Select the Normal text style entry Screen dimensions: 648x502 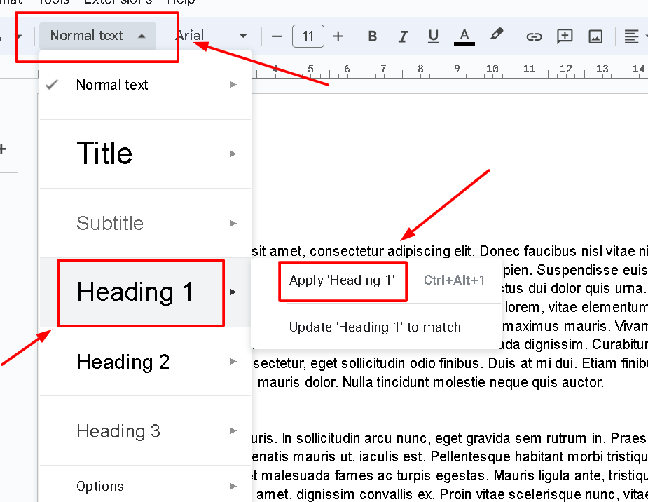click(112, 85)
